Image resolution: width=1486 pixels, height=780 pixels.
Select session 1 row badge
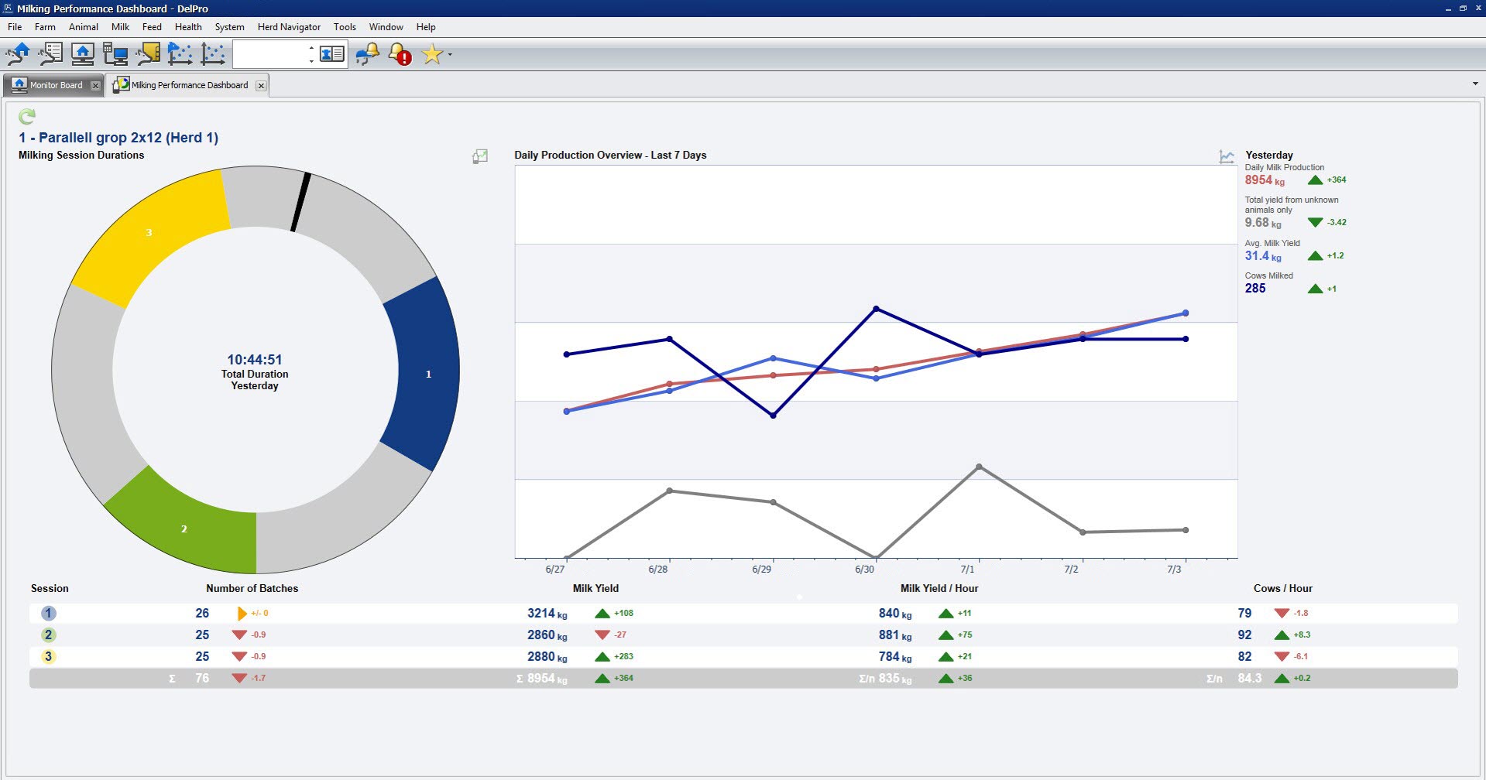click(48, 614)
